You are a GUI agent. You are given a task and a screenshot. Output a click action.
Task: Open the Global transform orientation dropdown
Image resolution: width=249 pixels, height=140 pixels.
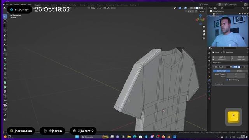pyautogui.click(x=93, y=8)
